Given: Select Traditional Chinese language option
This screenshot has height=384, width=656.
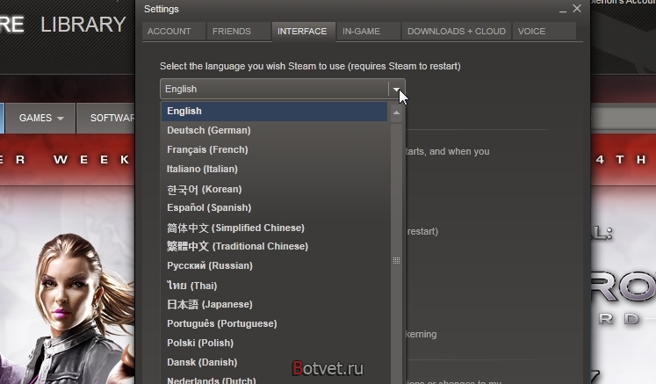Looking at the screenshot, I should (x=274, y=246).
